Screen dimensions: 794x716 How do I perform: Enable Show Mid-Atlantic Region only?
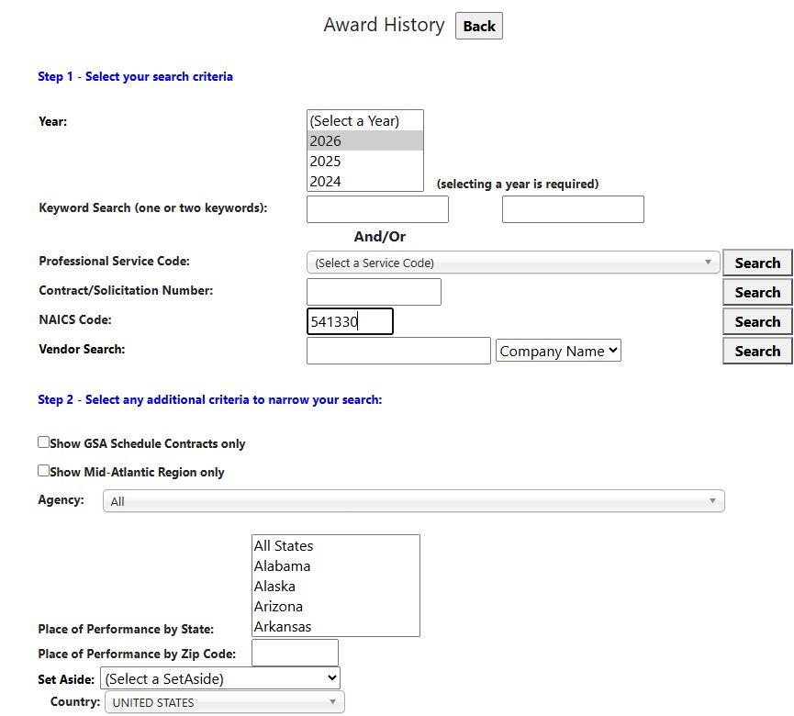pyautogui.click(x=43, y=471)
